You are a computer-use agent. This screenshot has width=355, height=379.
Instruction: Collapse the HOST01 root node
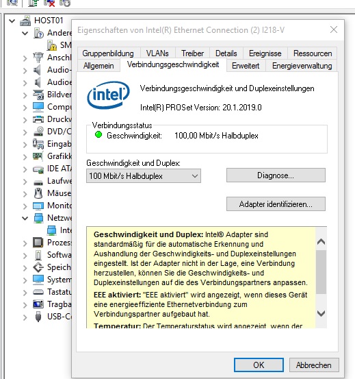point(12,21)
